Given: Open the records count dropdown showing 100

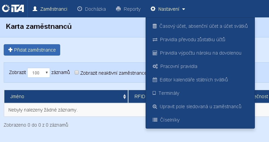Looking at the screenshot, I should pyautogui.click(x=38, y=72).
